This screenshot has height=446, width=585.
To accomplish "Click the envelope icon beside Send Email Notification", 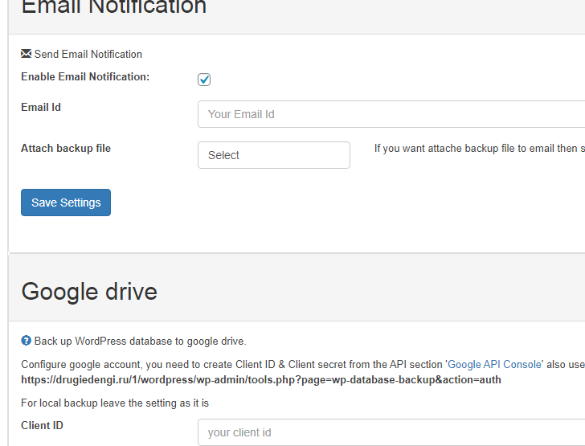I will pos(26,54).
